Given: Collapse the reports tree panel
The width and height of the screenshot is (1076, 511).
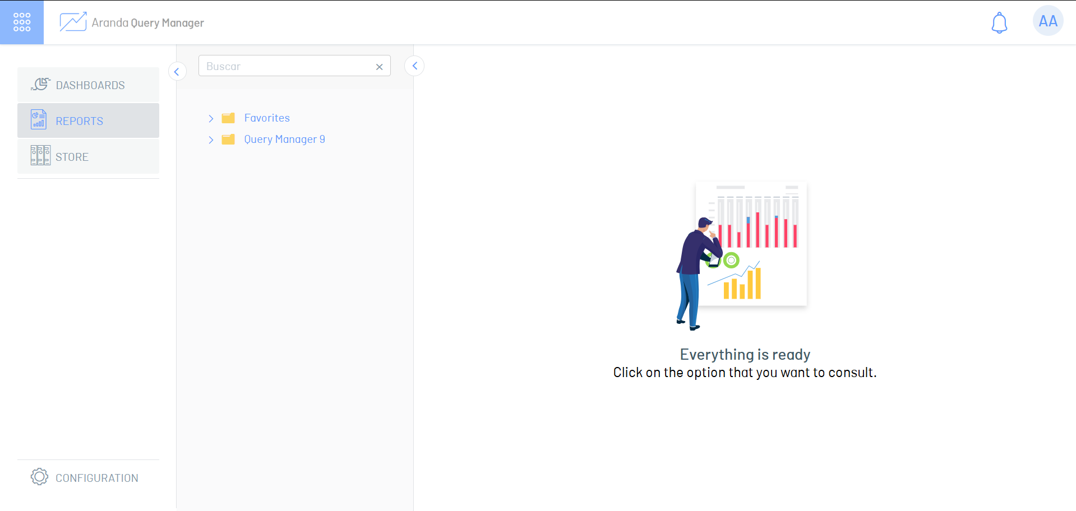Looking at the screenshot, I should [414, 66].
